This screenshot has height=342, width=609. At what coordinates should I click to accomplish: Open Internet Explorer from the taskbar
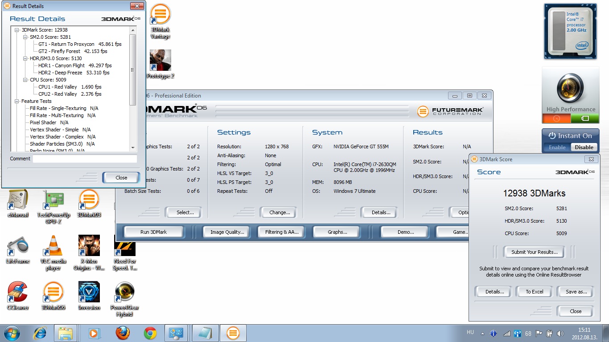click(x=41, y=333)
